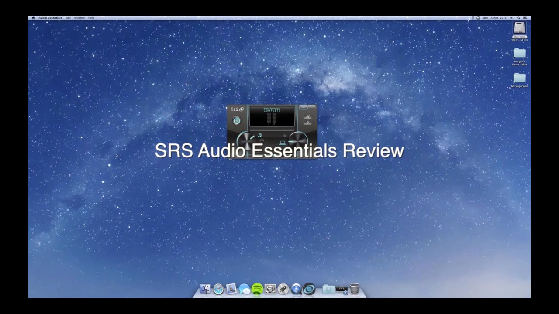Click the date and time clock
The image size is (559, 314).
tap(495, 18)
